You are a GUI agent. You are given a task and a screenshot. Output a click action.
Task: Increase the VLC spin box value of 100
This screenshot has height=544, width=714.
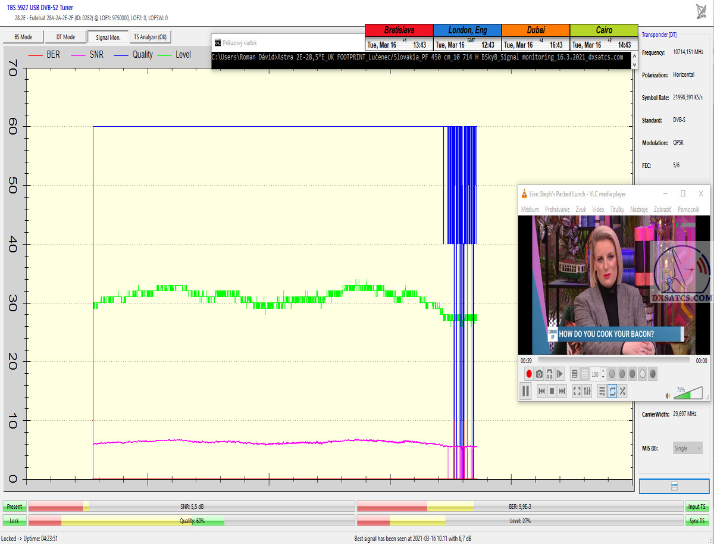(x=603, y=371)
